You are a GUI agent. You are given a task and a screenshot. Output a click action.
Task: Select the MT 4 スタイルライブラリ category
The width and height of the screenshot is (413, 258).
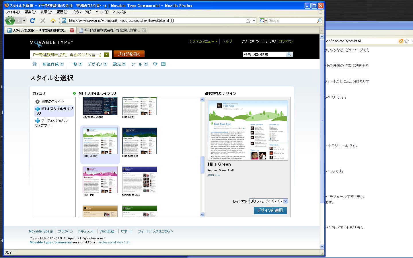(54, 111)
